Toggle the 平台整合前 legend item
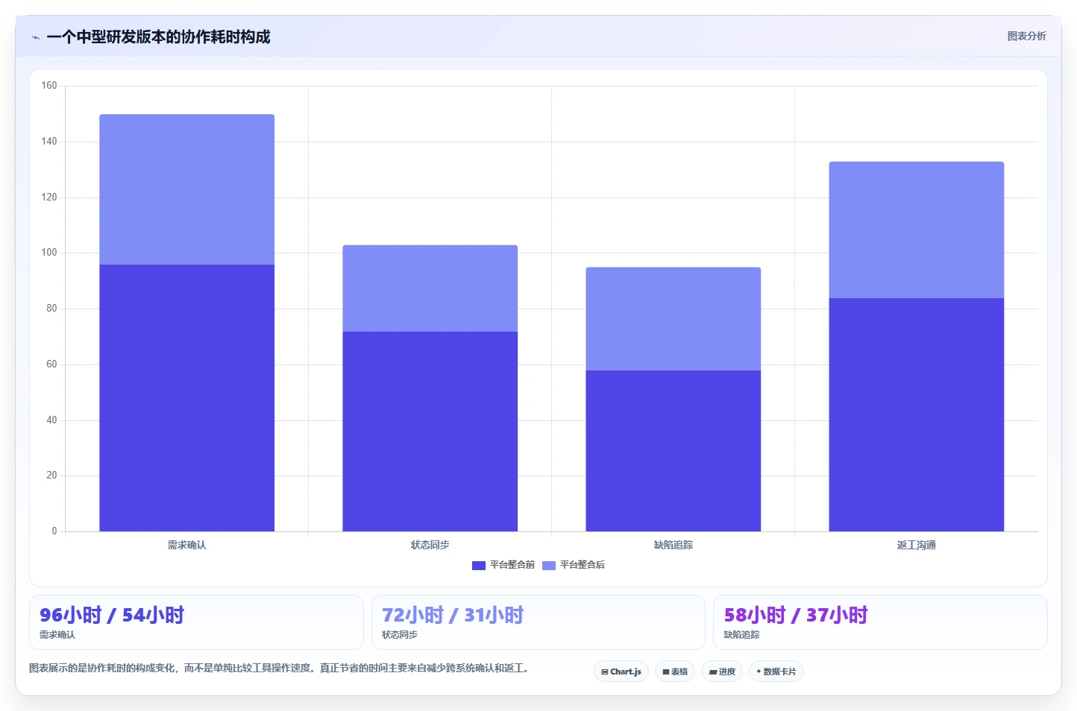The width and height of the screenshot is (1077, 711). tap(503, 565)
